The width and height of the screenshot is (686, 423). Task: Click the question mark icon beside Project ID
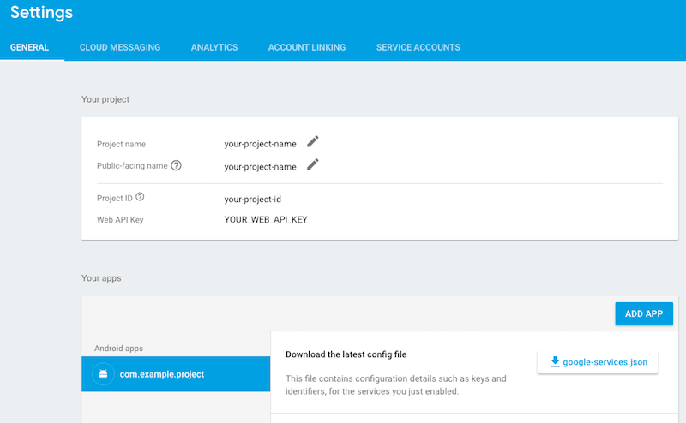140,197
